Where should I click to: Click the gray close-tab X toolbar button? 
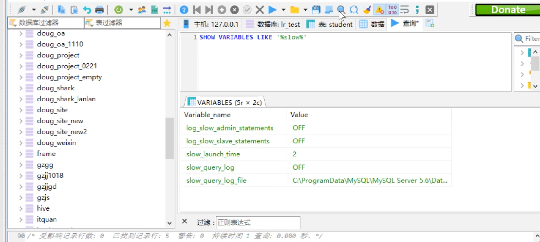[430, 10]
